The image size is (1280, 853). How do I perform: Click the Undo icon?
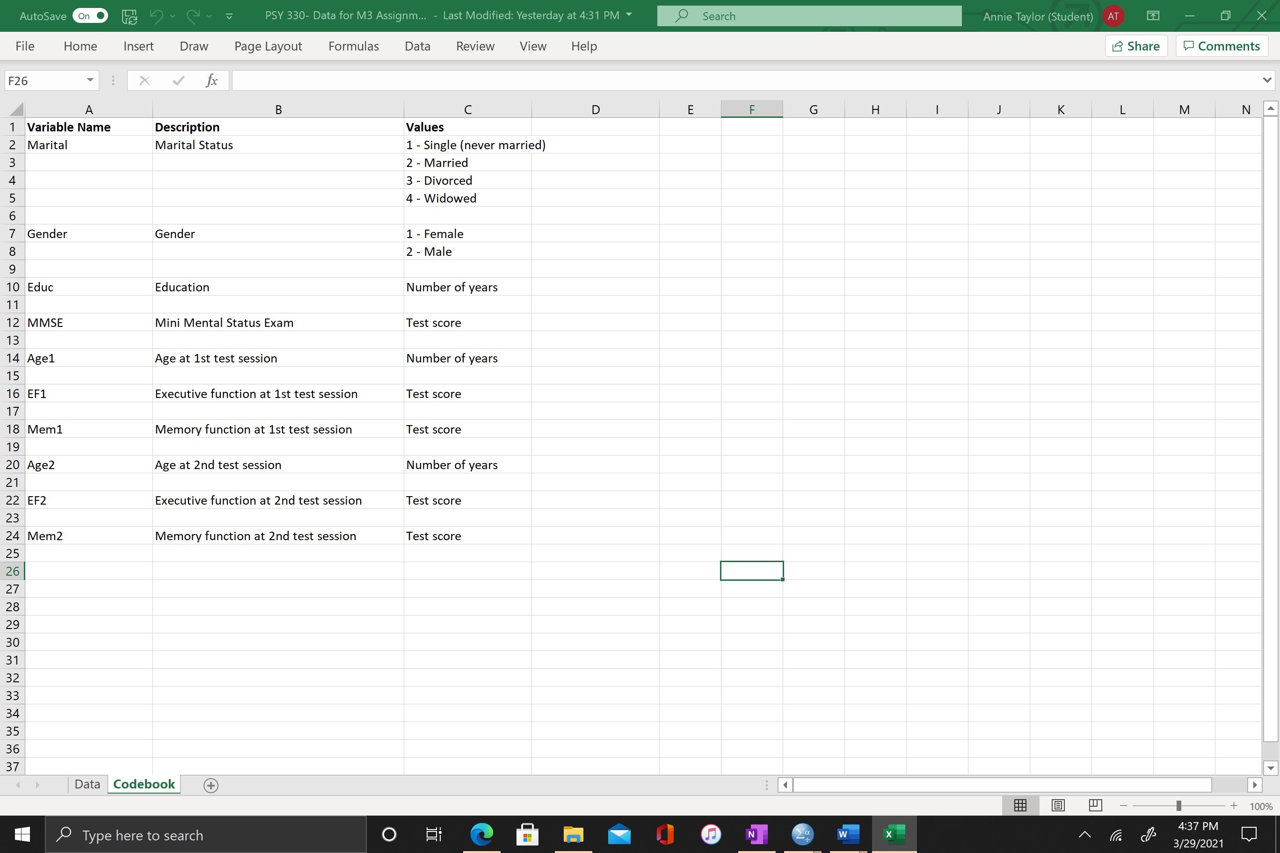156,16
